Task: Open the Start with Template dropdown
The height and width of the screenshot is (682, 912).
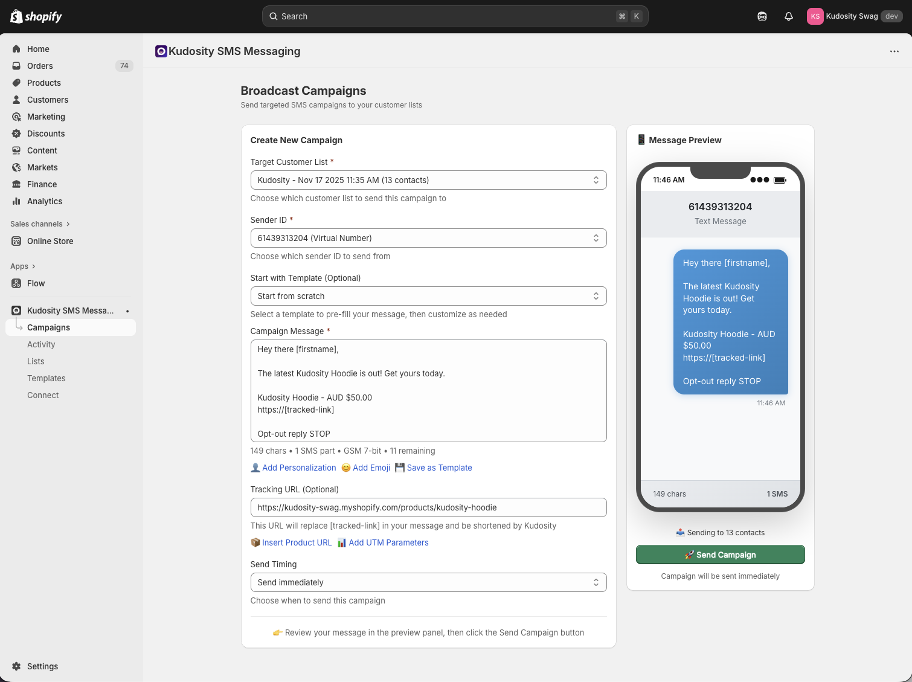Action: coord(428,296)
